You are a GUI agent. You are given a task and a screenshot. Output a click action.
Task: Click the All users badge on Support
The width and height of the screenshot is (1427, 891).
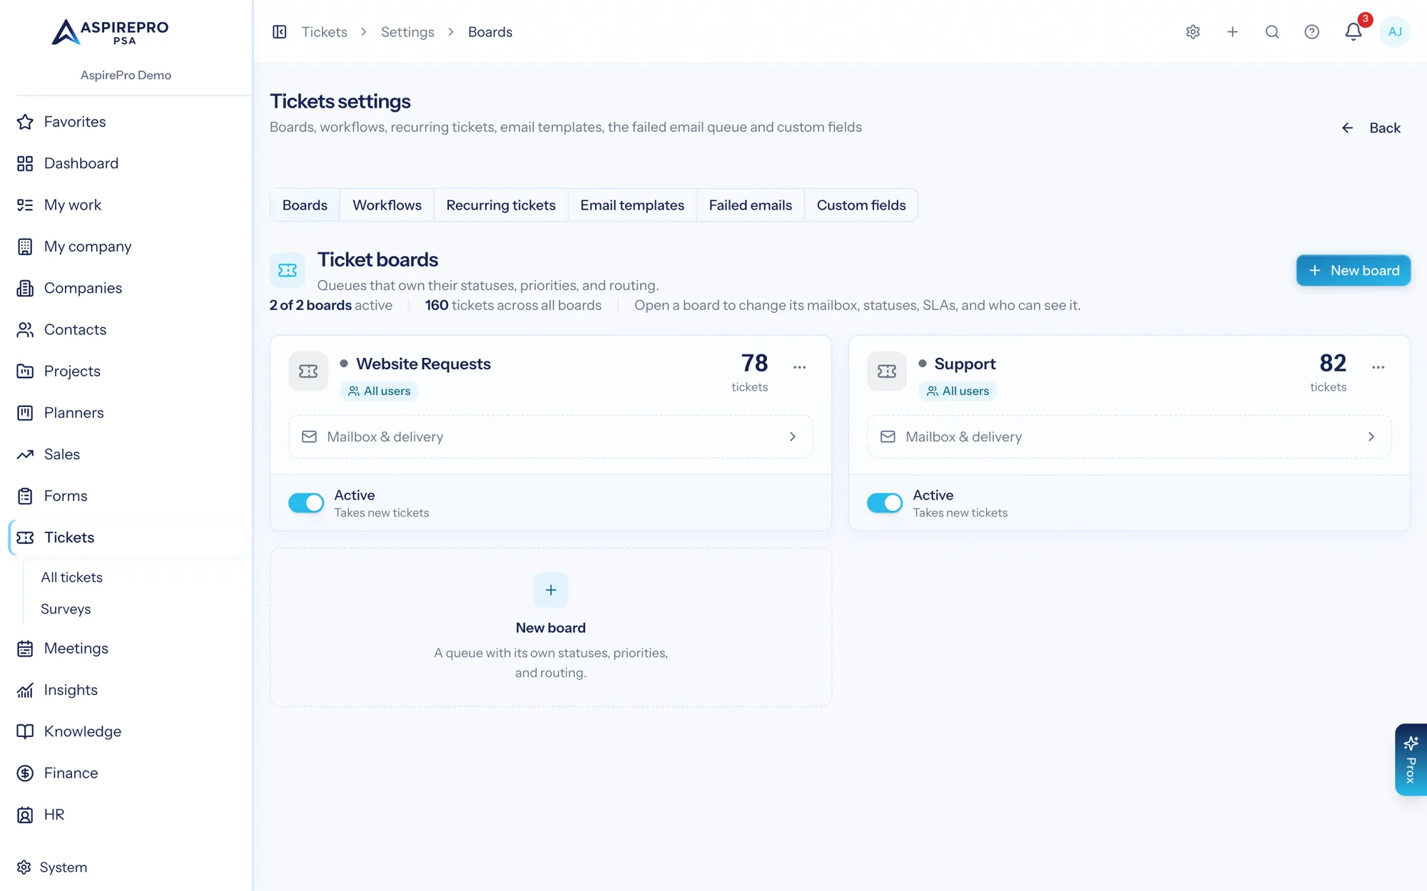click(958, 391)
